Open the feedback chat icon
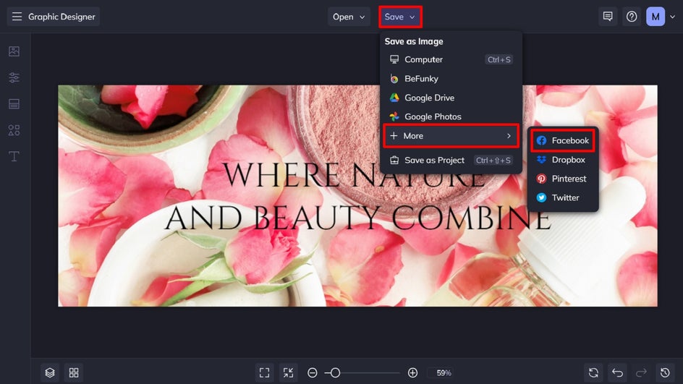The image size is (683, 384). [x=608, y=17]
